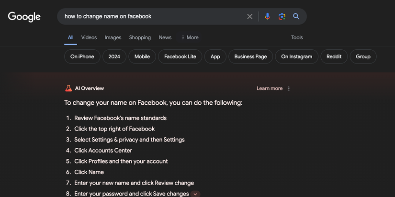The width and height of the screenshot is (395, 197).
Task: Start voice search with microphone icon
Action: (267, 16)
